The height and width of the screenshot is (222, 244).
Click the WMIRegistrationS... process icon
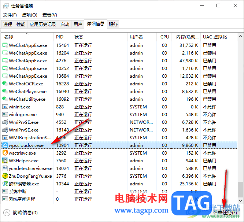coord(5,137)
